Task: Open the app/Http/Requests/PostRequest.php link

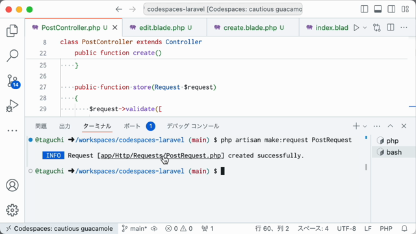Action: 161,155
